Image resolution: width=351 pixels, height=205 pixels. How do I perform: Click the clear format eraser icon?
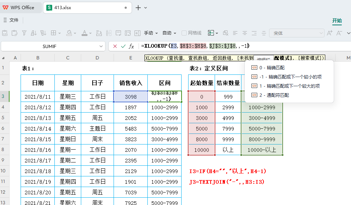pos(226,33)
